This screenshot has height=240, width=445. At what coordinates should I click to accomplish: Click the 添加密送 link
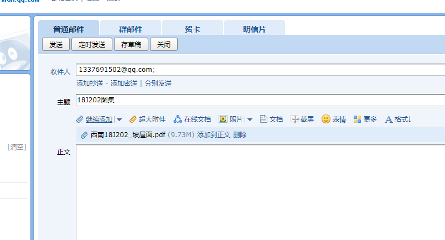click(124, 84)
